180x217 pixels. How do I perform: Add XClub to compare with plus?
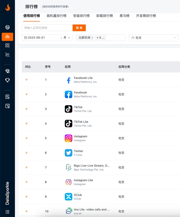coord(26,197)
